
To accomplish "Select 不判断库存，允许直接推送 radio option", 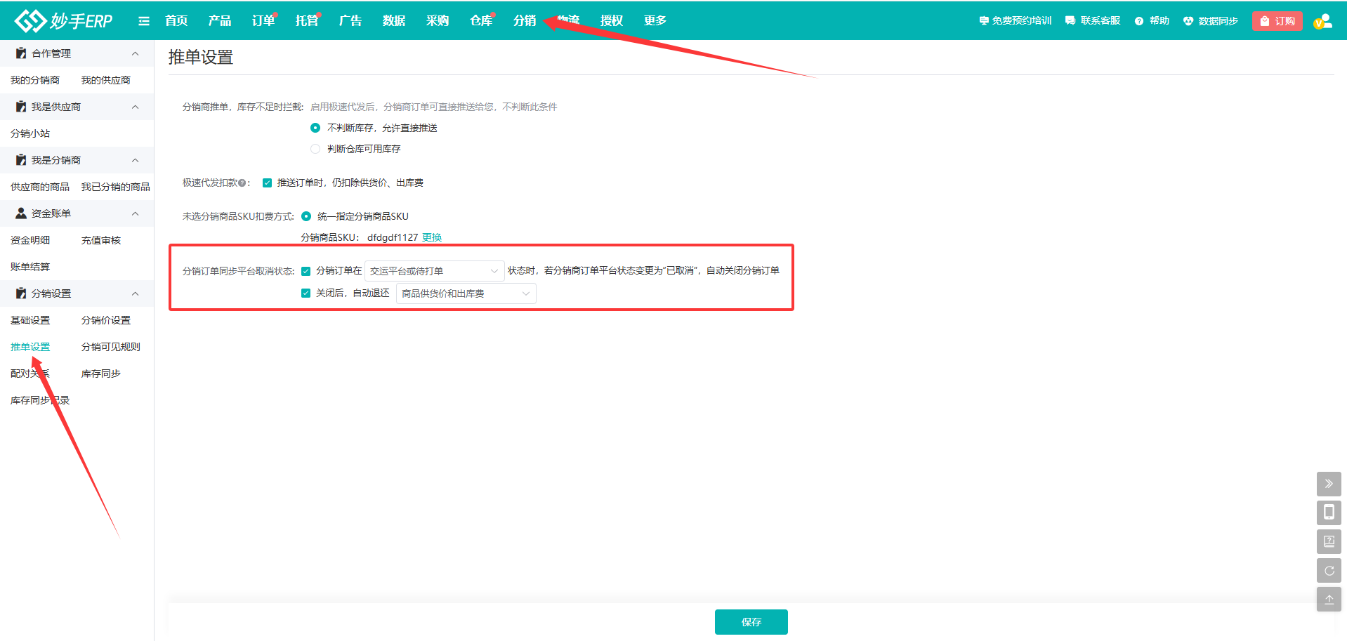I will click(x=315, y=128).
